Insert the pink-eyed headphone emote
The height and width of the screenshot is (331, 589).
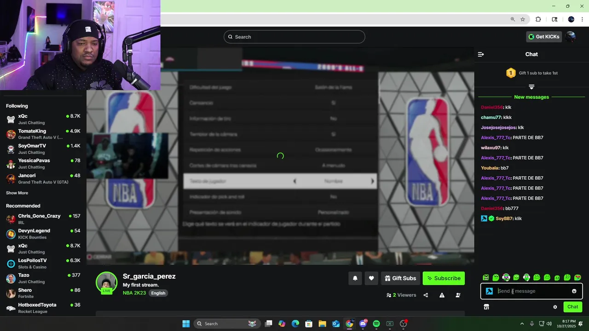pos(506,277)
